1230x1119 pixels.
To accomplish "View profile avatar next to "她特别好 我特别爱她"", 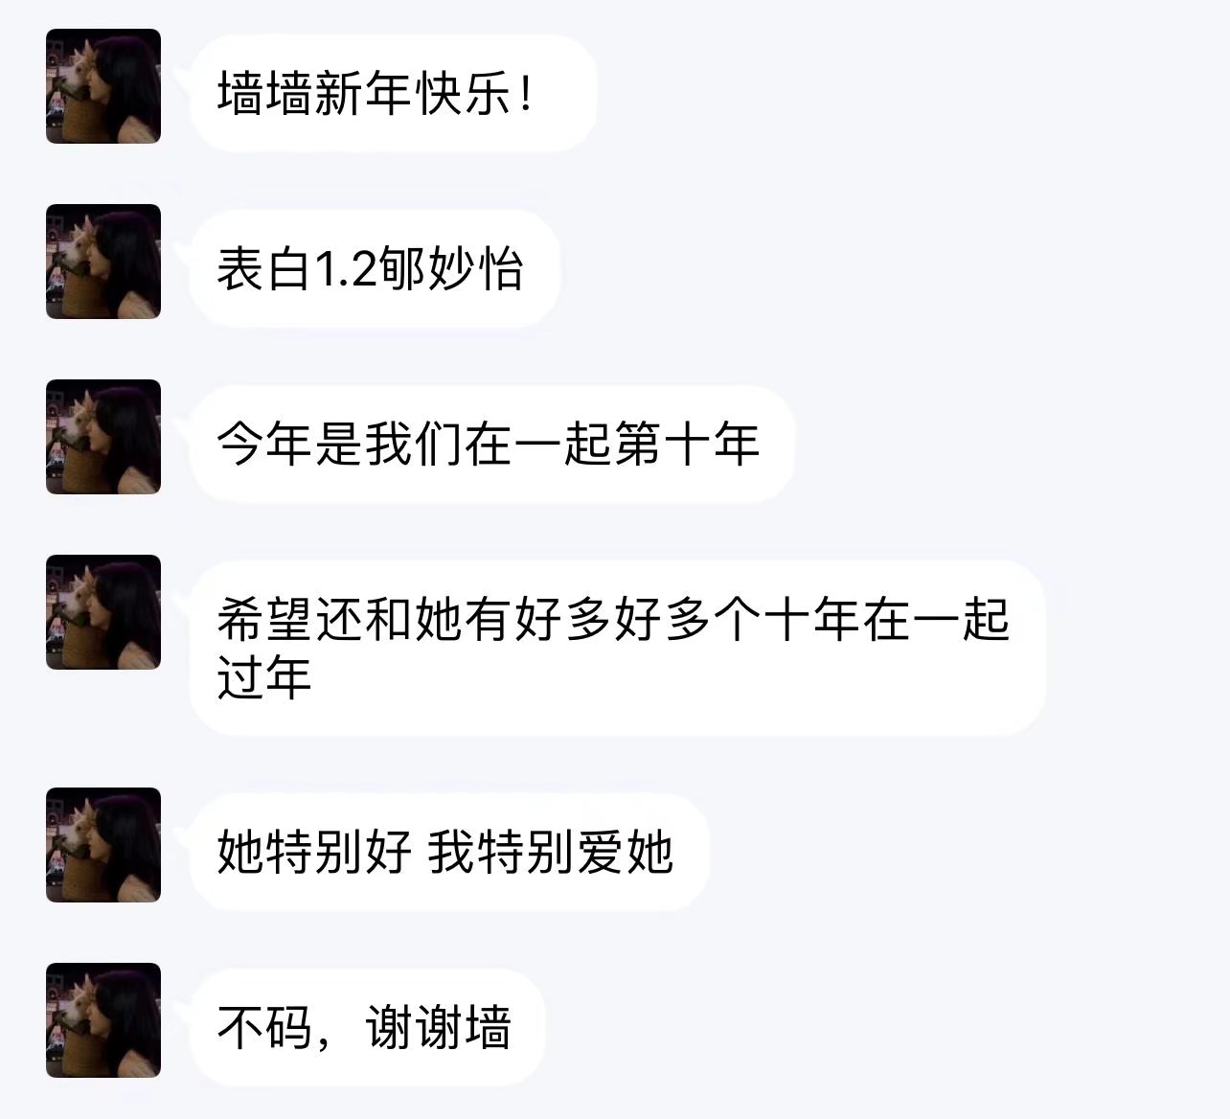I will coord(103,845).
